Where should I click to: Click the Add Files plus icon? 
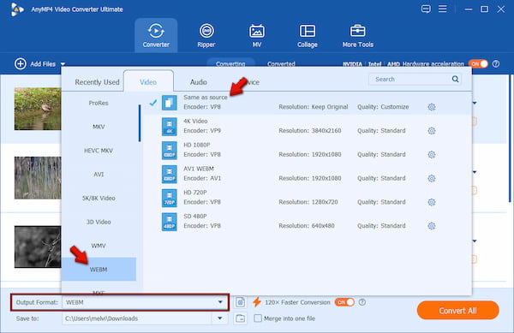[x=21, y=64]
